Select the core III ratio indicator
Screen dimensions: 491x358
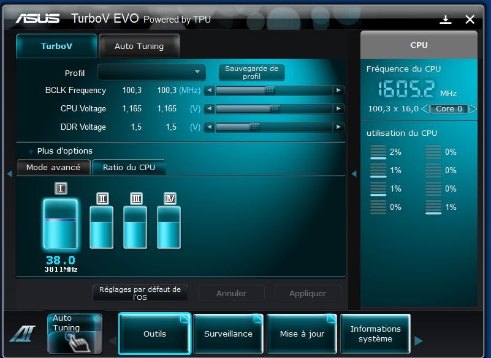point(136,198)
